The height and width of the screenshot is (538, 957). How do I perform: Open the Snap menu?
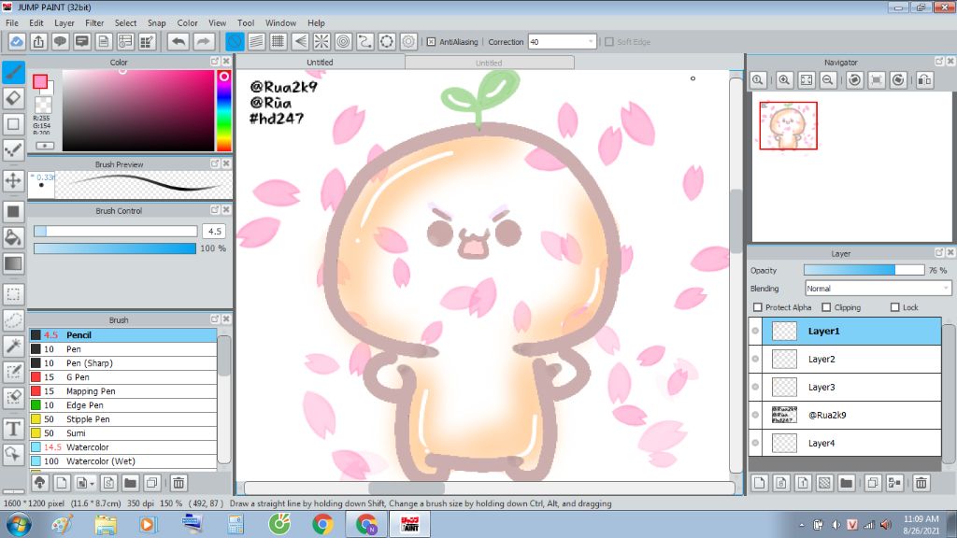[x=156, y=22]
